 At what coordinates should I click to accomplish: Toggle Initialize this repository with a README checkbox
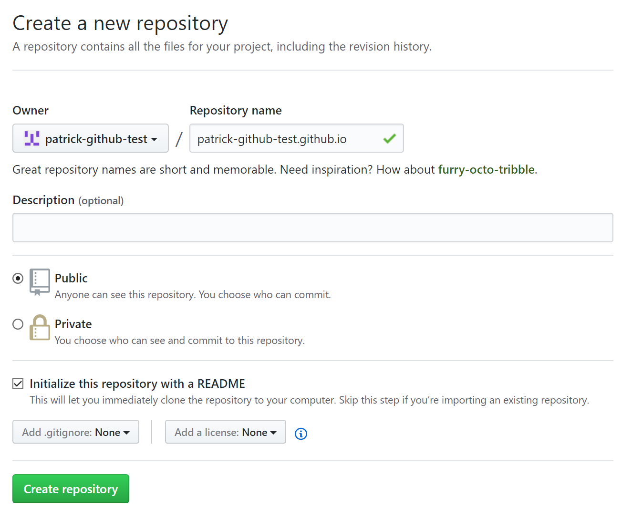click(18, 384)
